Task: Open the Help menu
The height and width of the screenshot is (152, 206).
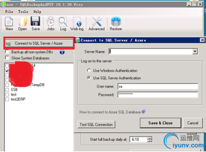Action: [x=37, y=12]
